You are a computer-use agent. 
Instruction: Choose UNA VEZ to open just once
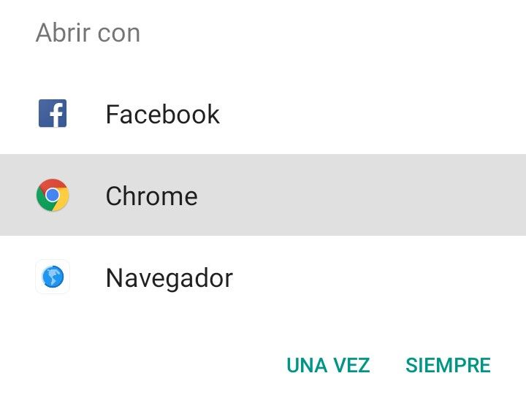(x=328, y=365)
